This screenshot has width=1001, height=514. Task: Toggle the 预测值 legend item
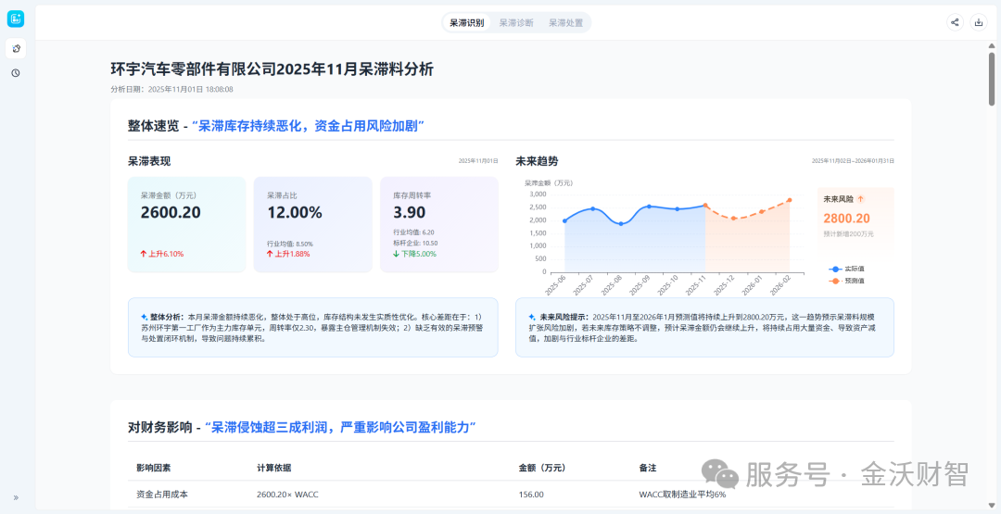[x=846, y=281]
